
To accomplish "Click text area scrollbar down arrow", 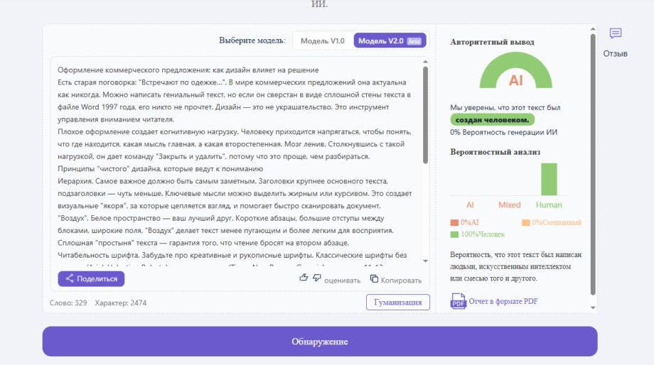I will [x=425, y=261].
